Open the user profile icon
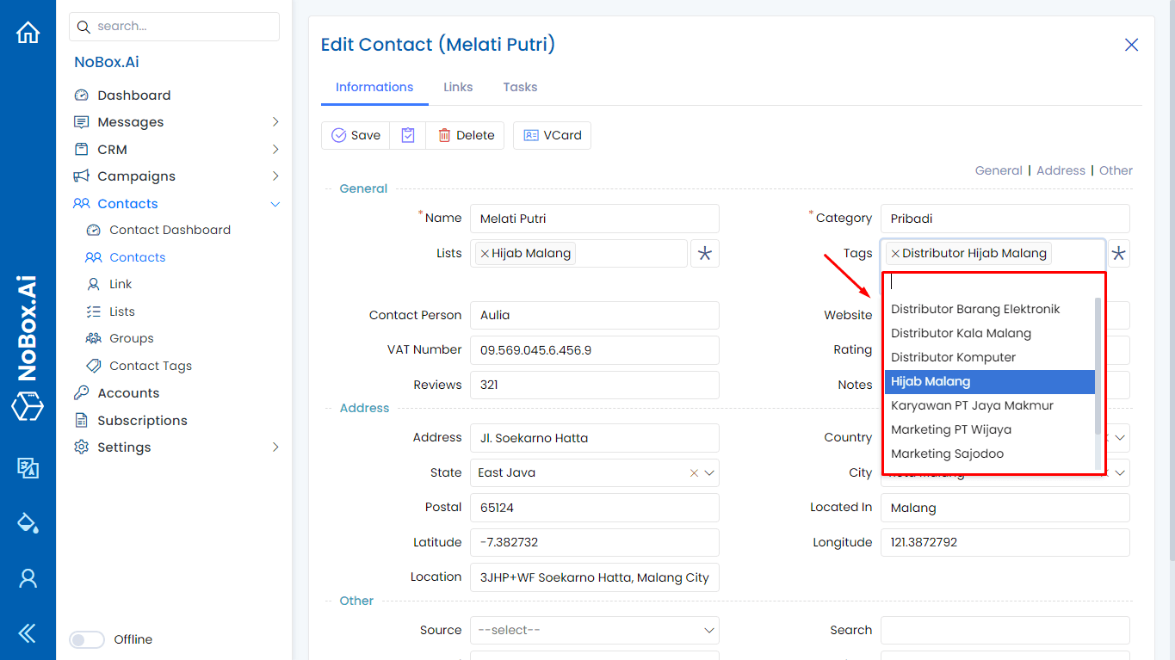Viewport: 1175px width, 660px height. tap(28, 578)
